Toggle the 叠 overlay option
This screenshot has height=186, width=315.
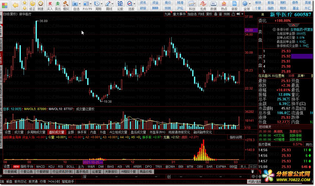click(216, 14)
